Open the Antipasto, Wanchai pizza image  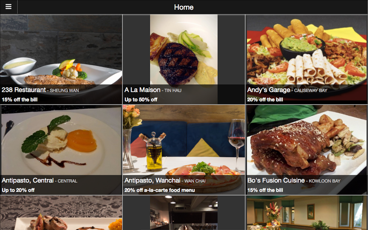184,150
